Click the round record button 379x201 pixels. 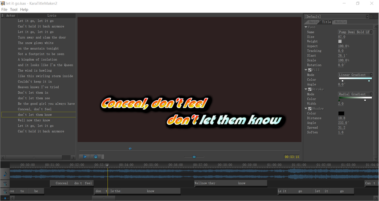coord(96,157)
